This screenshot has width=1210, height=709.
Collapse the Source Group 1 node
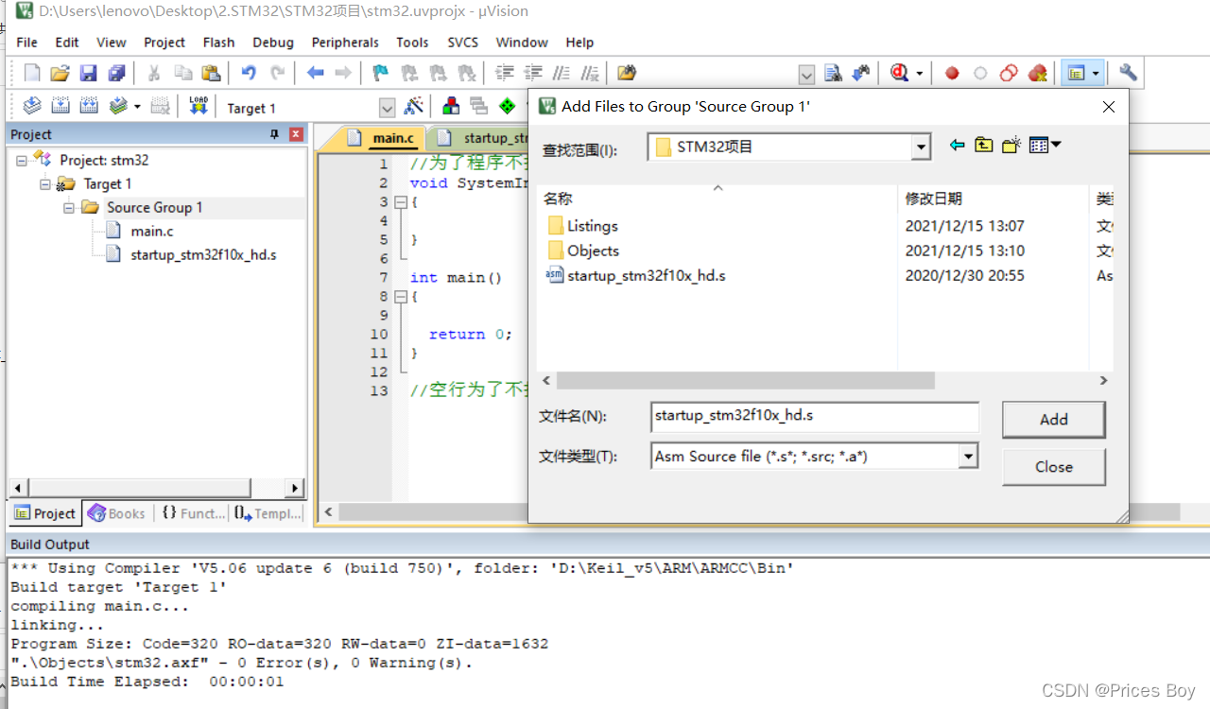pos(69,208)
